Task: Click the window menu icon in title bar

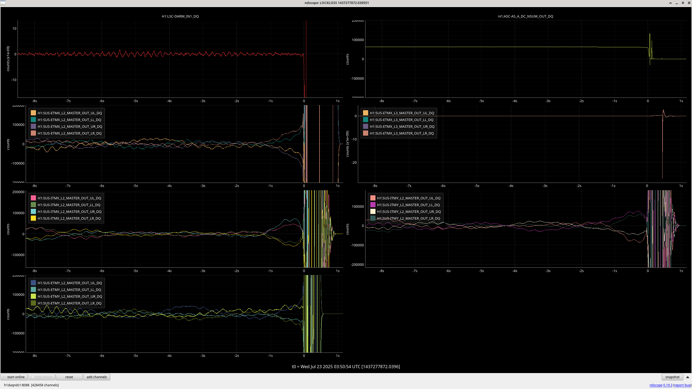Action: [3, 3]
